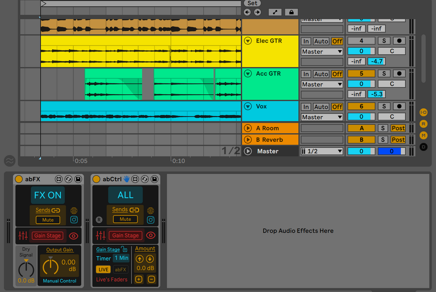436x292 pixels.
Task: Click abCtrl plus button icon
Action: (x=139, y=279)
